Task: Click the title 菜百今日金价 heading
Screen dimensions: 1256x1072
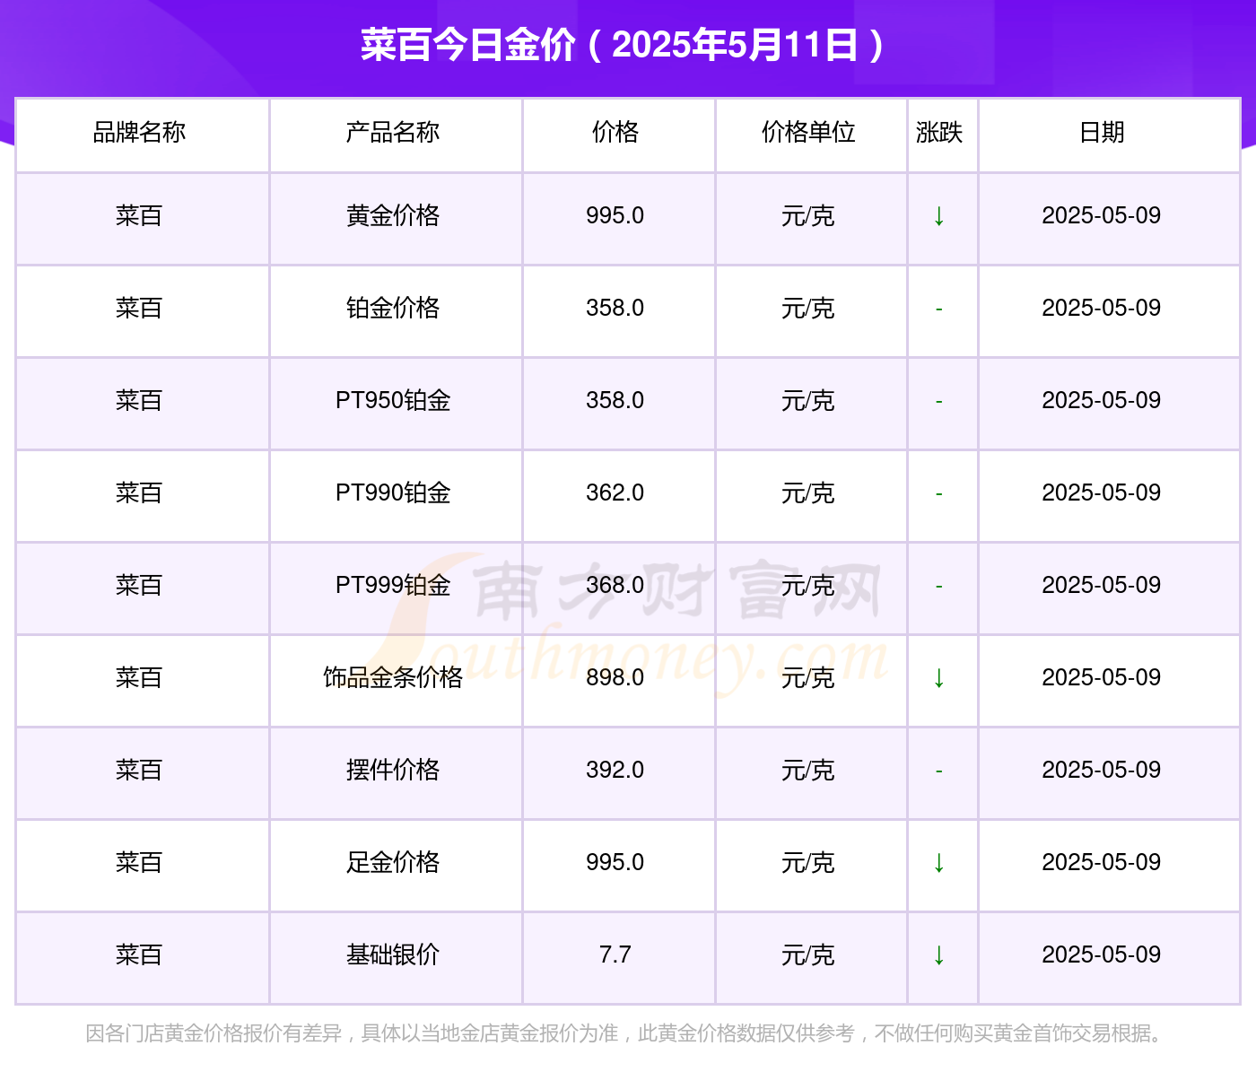Action: tap(623, 45)
